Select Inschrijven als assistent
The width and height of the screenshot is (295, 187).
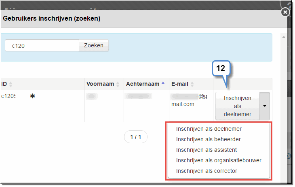coord(206,150)
